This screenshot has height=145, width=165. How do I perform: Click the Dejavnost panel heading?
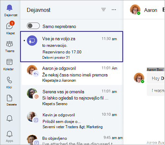point(39,10)
